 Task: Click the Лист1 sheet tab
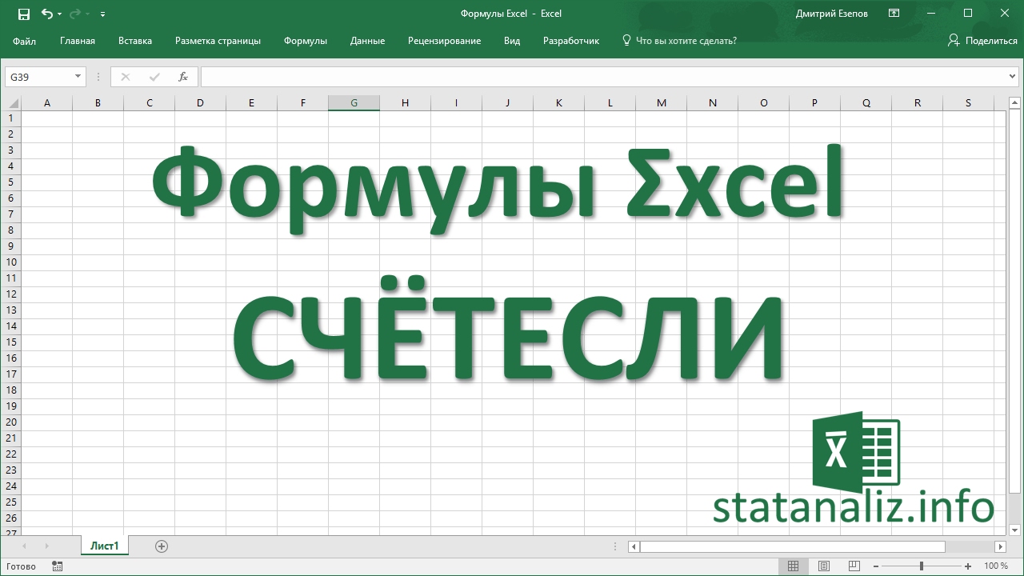click(x=105, y=546)
